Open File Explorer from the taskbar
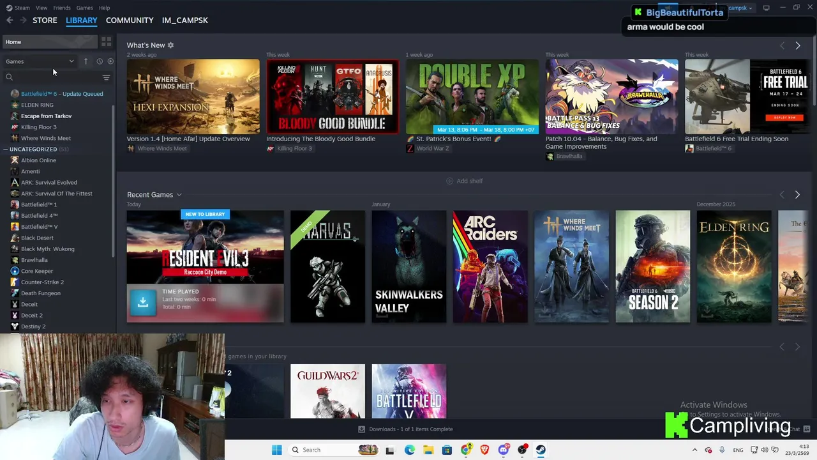The image size is (817, 460). point(428,450)
